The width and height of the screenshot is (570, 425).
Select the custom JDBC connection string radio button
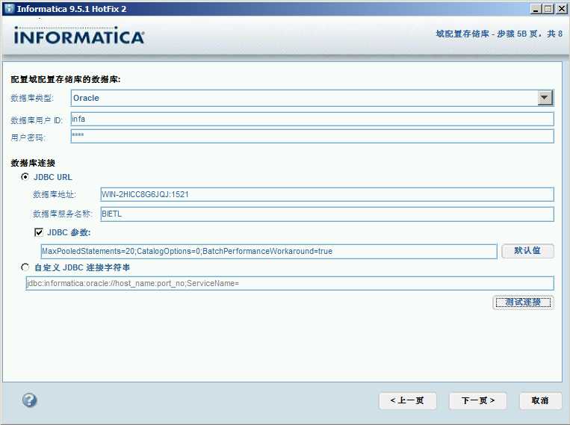[x=25, y=267]
